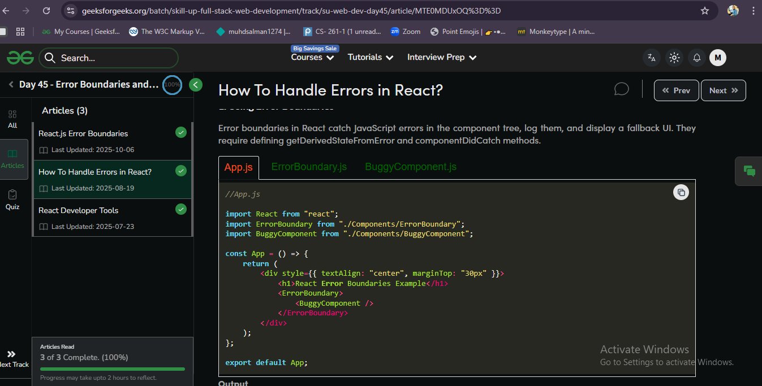Collapse the sidebar with green arrow
Image resolution: width=762 pixels, height=386 pixels.
[196, 85]
